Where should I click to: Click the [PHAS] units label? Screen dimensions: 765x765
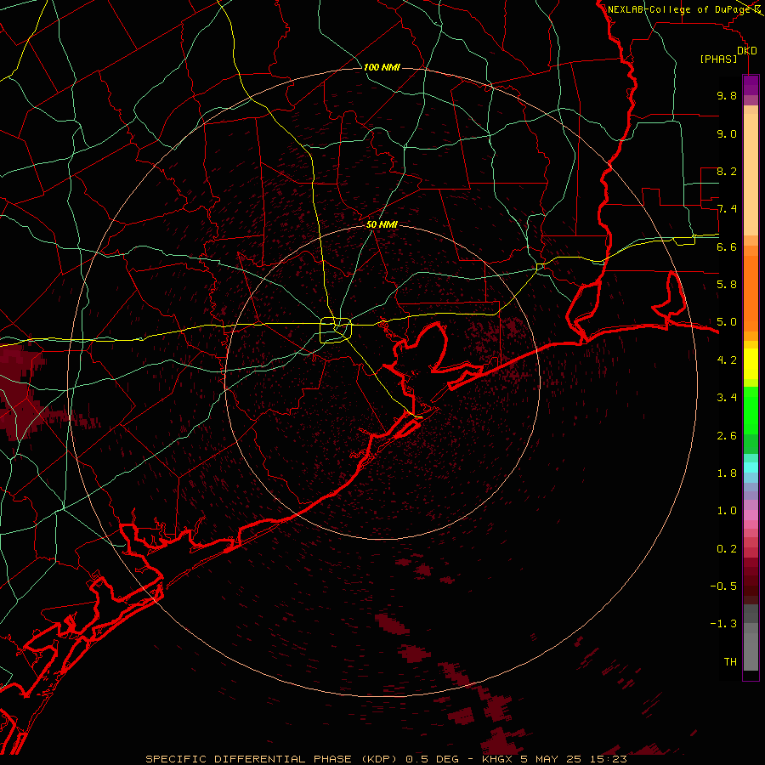pos(718,59)
